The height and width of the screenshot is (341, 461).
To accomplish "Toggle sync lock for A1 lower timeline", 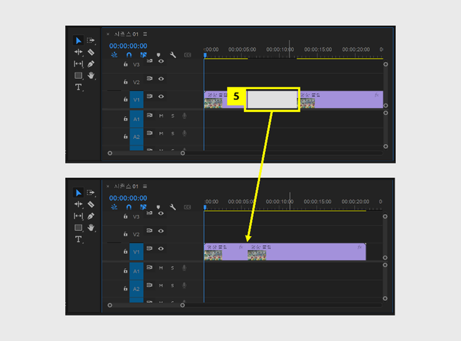I will 149,267.
